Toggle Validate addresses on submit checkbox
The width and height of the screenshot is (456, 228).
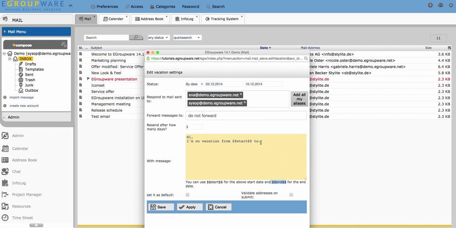click(x=291, y=195)
